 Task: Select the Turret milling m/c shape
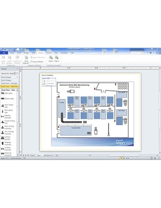pyautogui.click(x=8, y=122)
